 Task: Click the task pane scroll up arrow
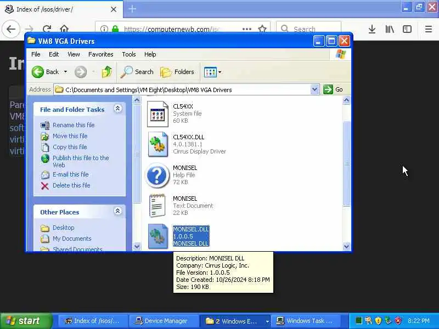137,100
